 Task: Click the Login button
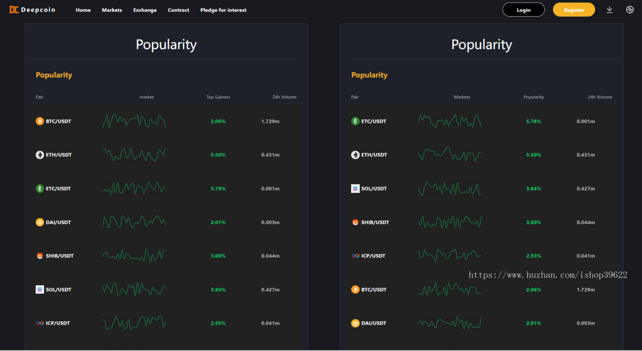tap(524, 10)
